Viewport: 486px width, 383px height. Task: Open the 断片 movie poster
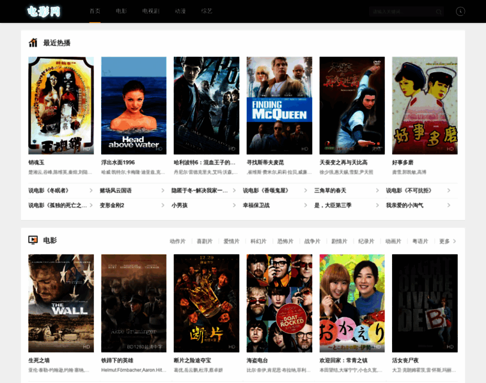click(x=207, y=303)
